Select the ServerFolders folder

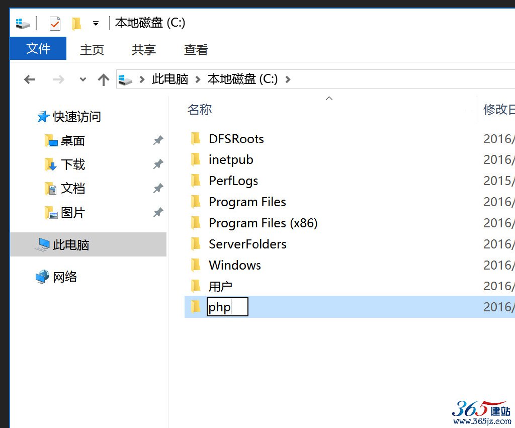248,244
